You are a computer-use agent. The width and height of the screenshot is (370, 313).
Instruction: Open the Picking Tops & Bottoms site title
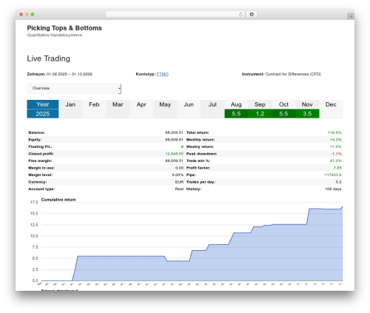[64, 28]
